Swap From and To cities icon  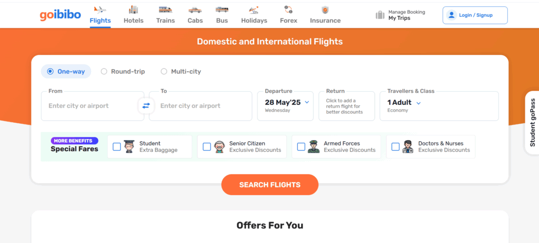pos(146,105)
